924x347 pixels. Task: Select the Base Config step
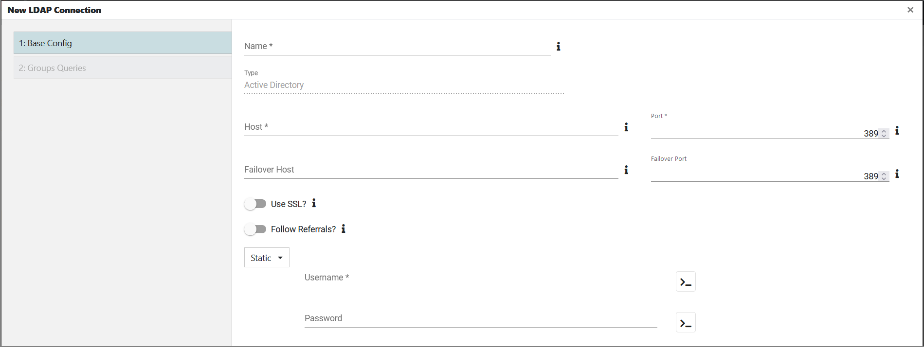(x=122, y=43)
